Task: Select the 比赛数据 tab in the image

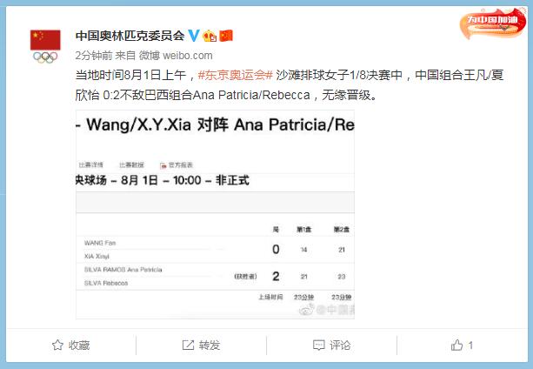Action: (131, 165)
